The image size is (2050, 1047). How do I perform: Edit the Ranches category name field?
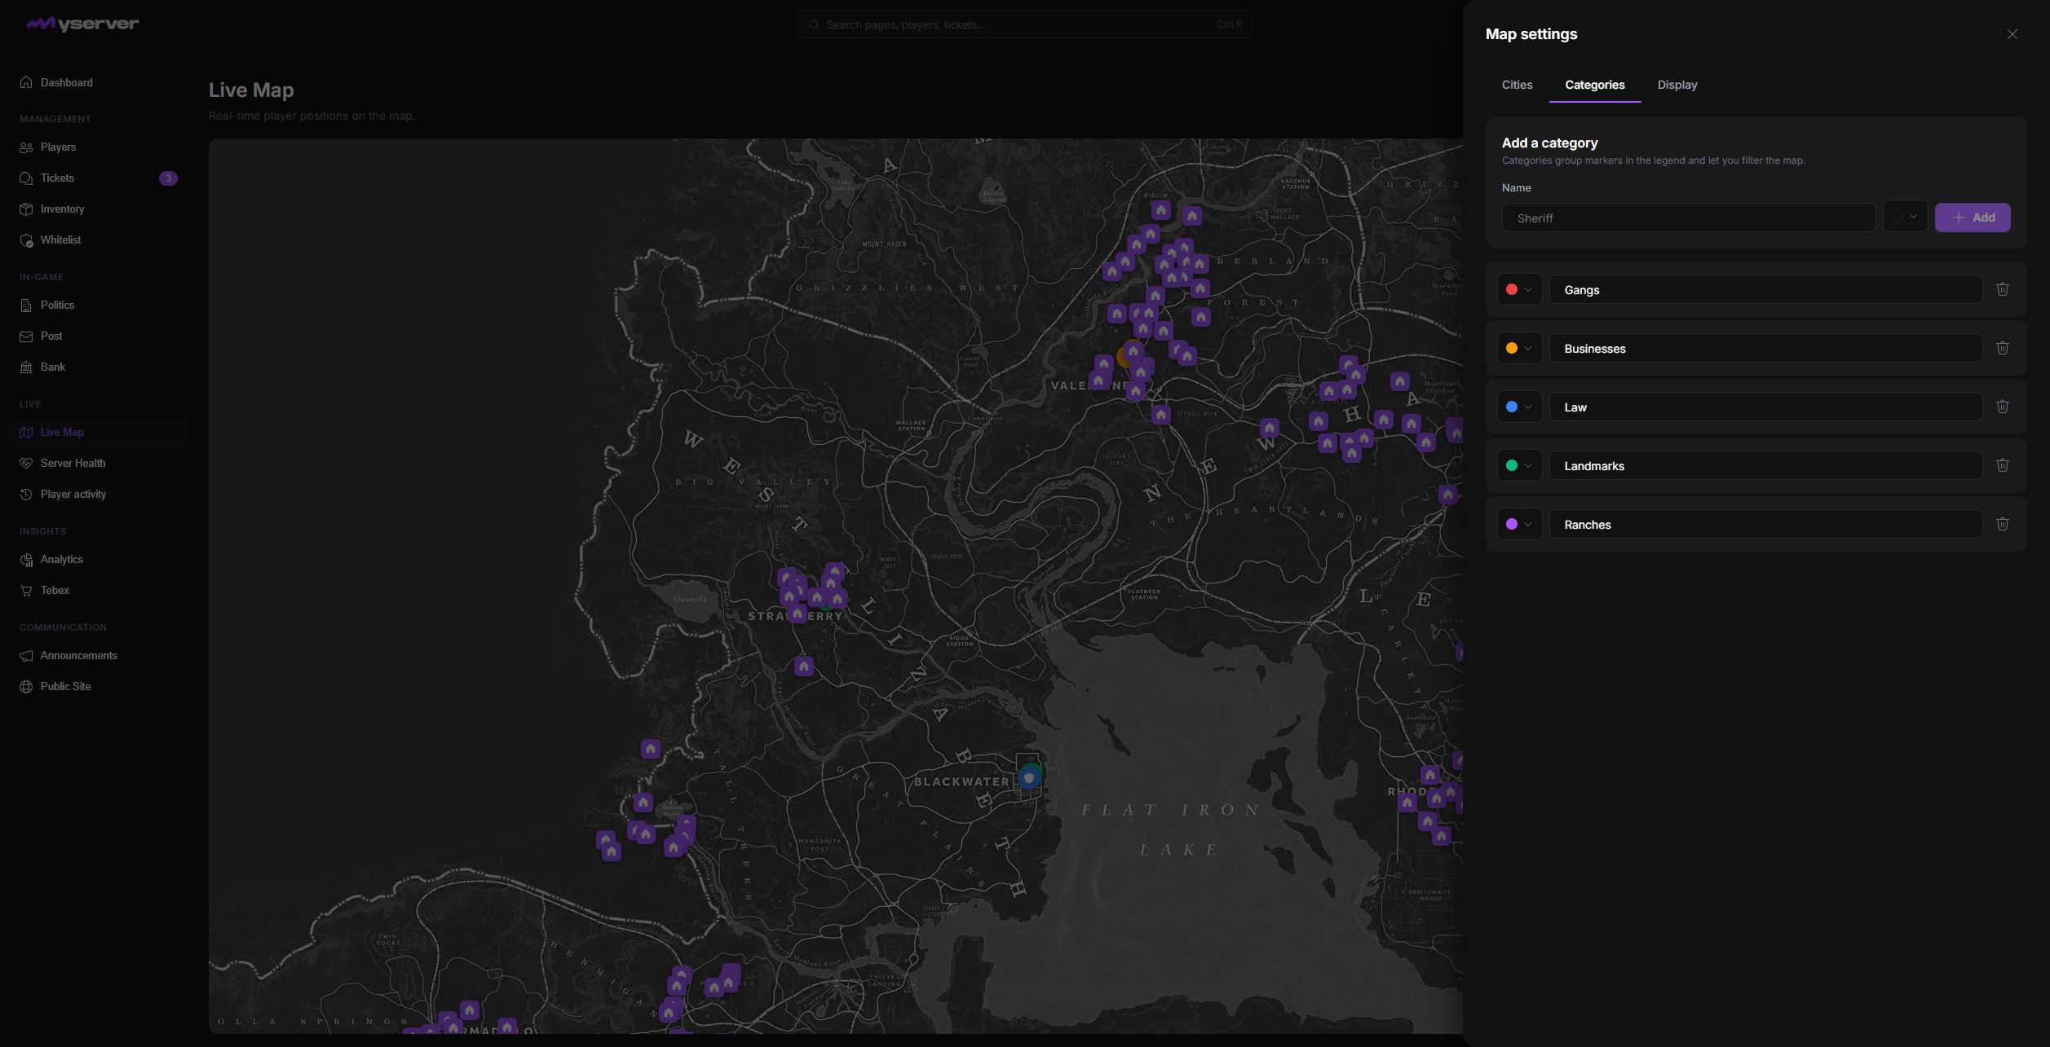point(1765,524)
